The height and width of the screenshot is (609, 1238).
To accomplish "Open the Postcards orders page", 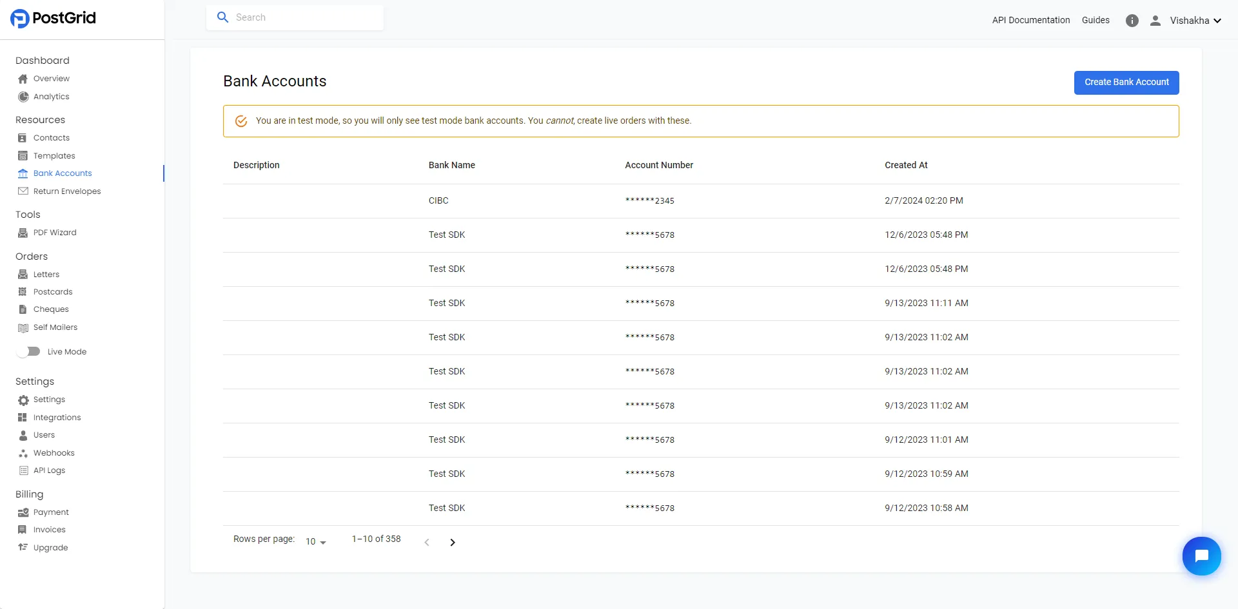I will [x=53, y=291].
